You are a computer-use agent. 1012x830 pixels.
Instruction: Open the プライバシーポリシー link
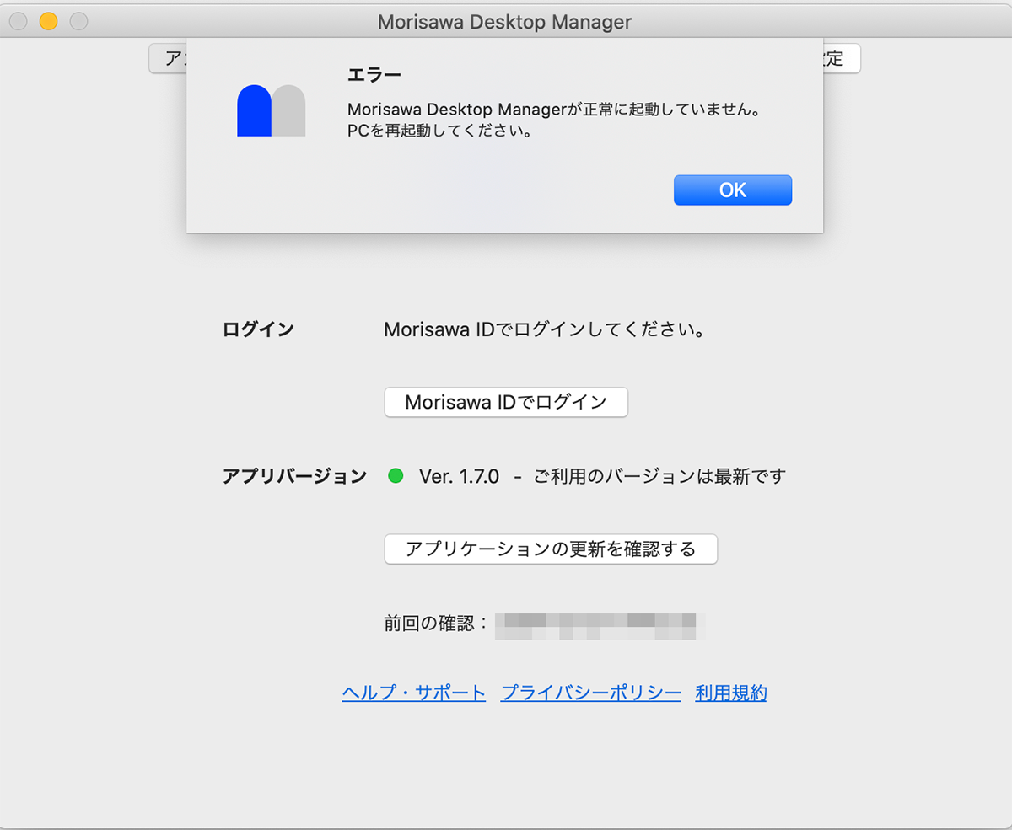pos(591,693)
